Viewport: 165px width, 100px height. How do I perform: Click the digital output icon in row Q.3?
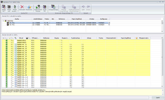point(16,81)
